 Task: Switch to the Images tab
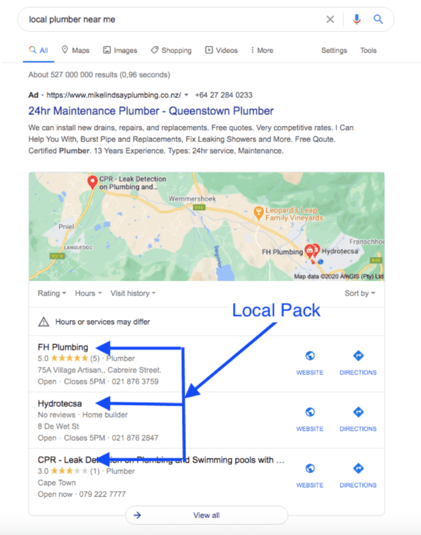(x=120, y=50)
